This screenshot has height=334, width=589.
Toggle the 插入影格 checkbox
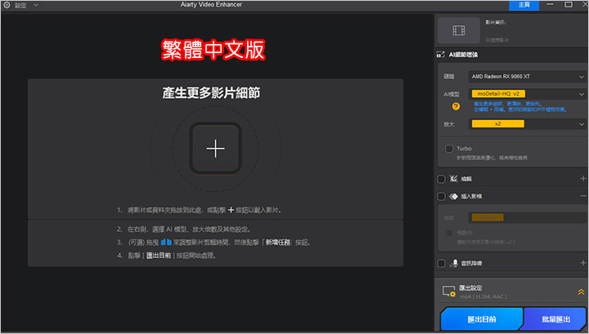[x=442, y=197]
